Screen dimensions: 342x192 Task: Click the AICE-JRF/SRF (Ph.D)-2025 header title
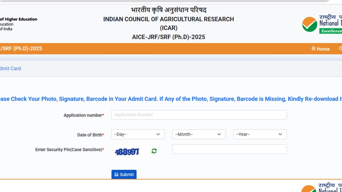169,37
